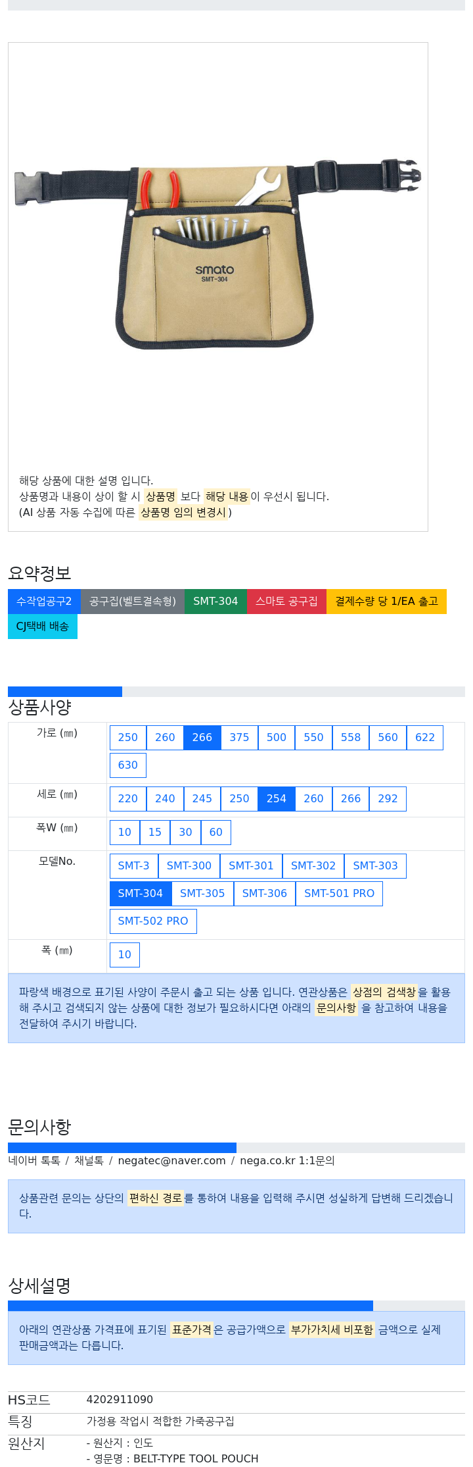Choose width option 630
The width and height of the screenshot is (473, 1467).
pos(128,765)
